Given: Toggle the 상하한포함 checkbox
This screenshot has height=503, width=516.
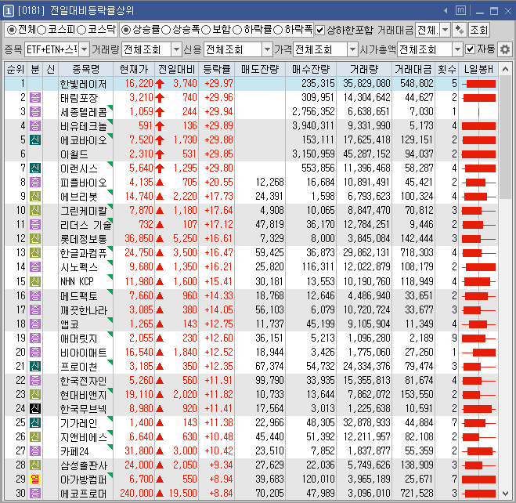Looking at the screenshot, I should click(319, 31).
